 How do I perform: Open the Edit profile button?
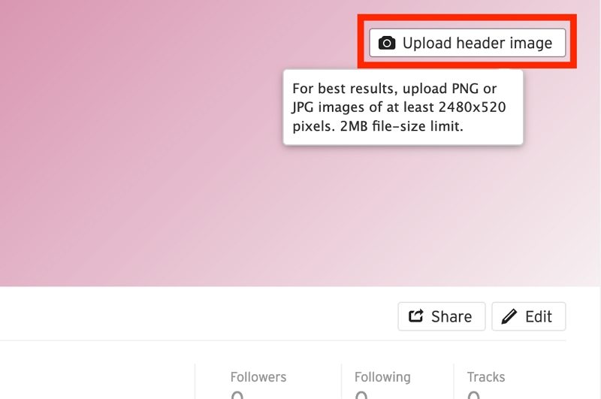529,316
